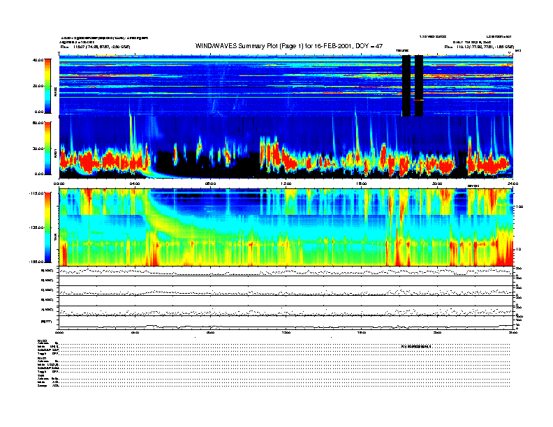Click the -135.00 label on TNR scale
The image size is (553, 427).
[37, 227]
